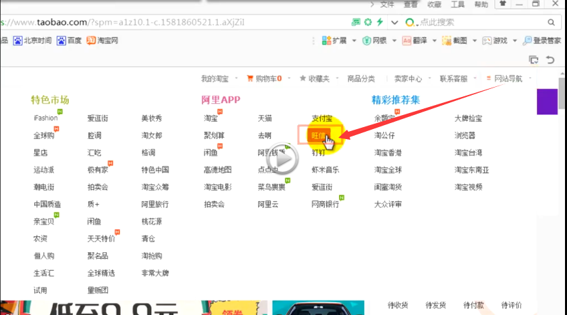
Task: Click the lightning speed-mode icon in address bar
Action: [x=380, y=22]
